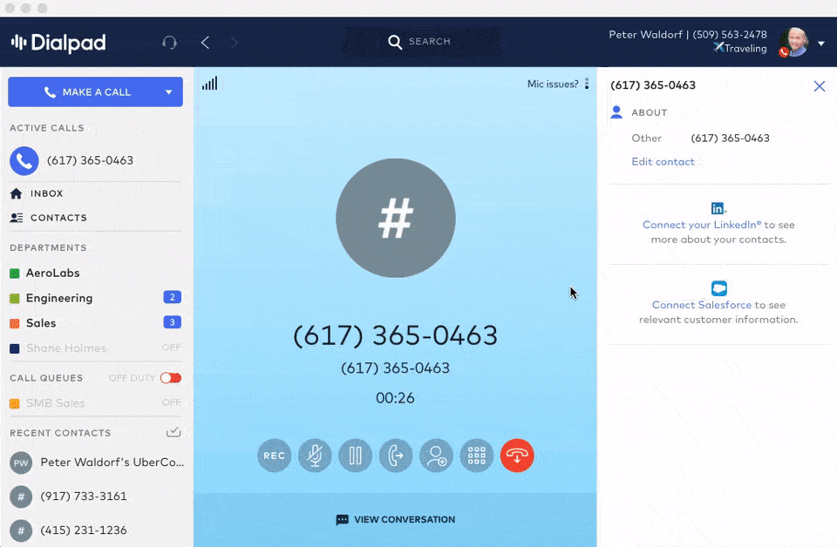Click the Inbox home icon
The image size is (837, 547).
pyautogui.click(x=16, y=193)
